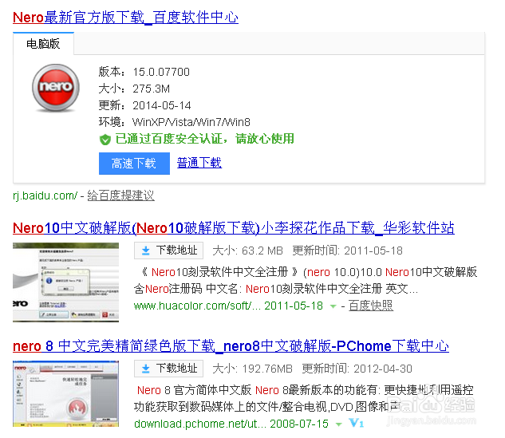Click 更新时间: 2012-04-30 text
Screen dimensions: 505x438
tap(357, 369)
